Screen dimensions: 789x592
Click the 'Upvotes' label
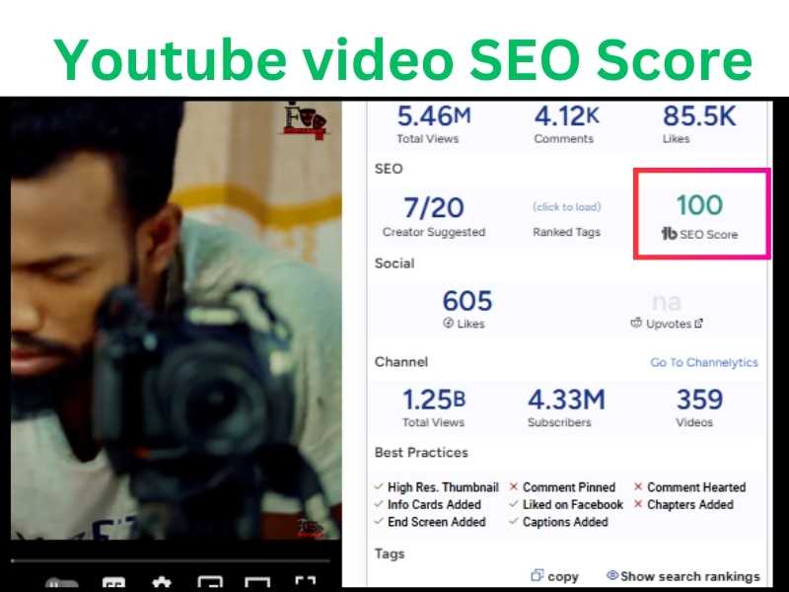pos(669,325)
